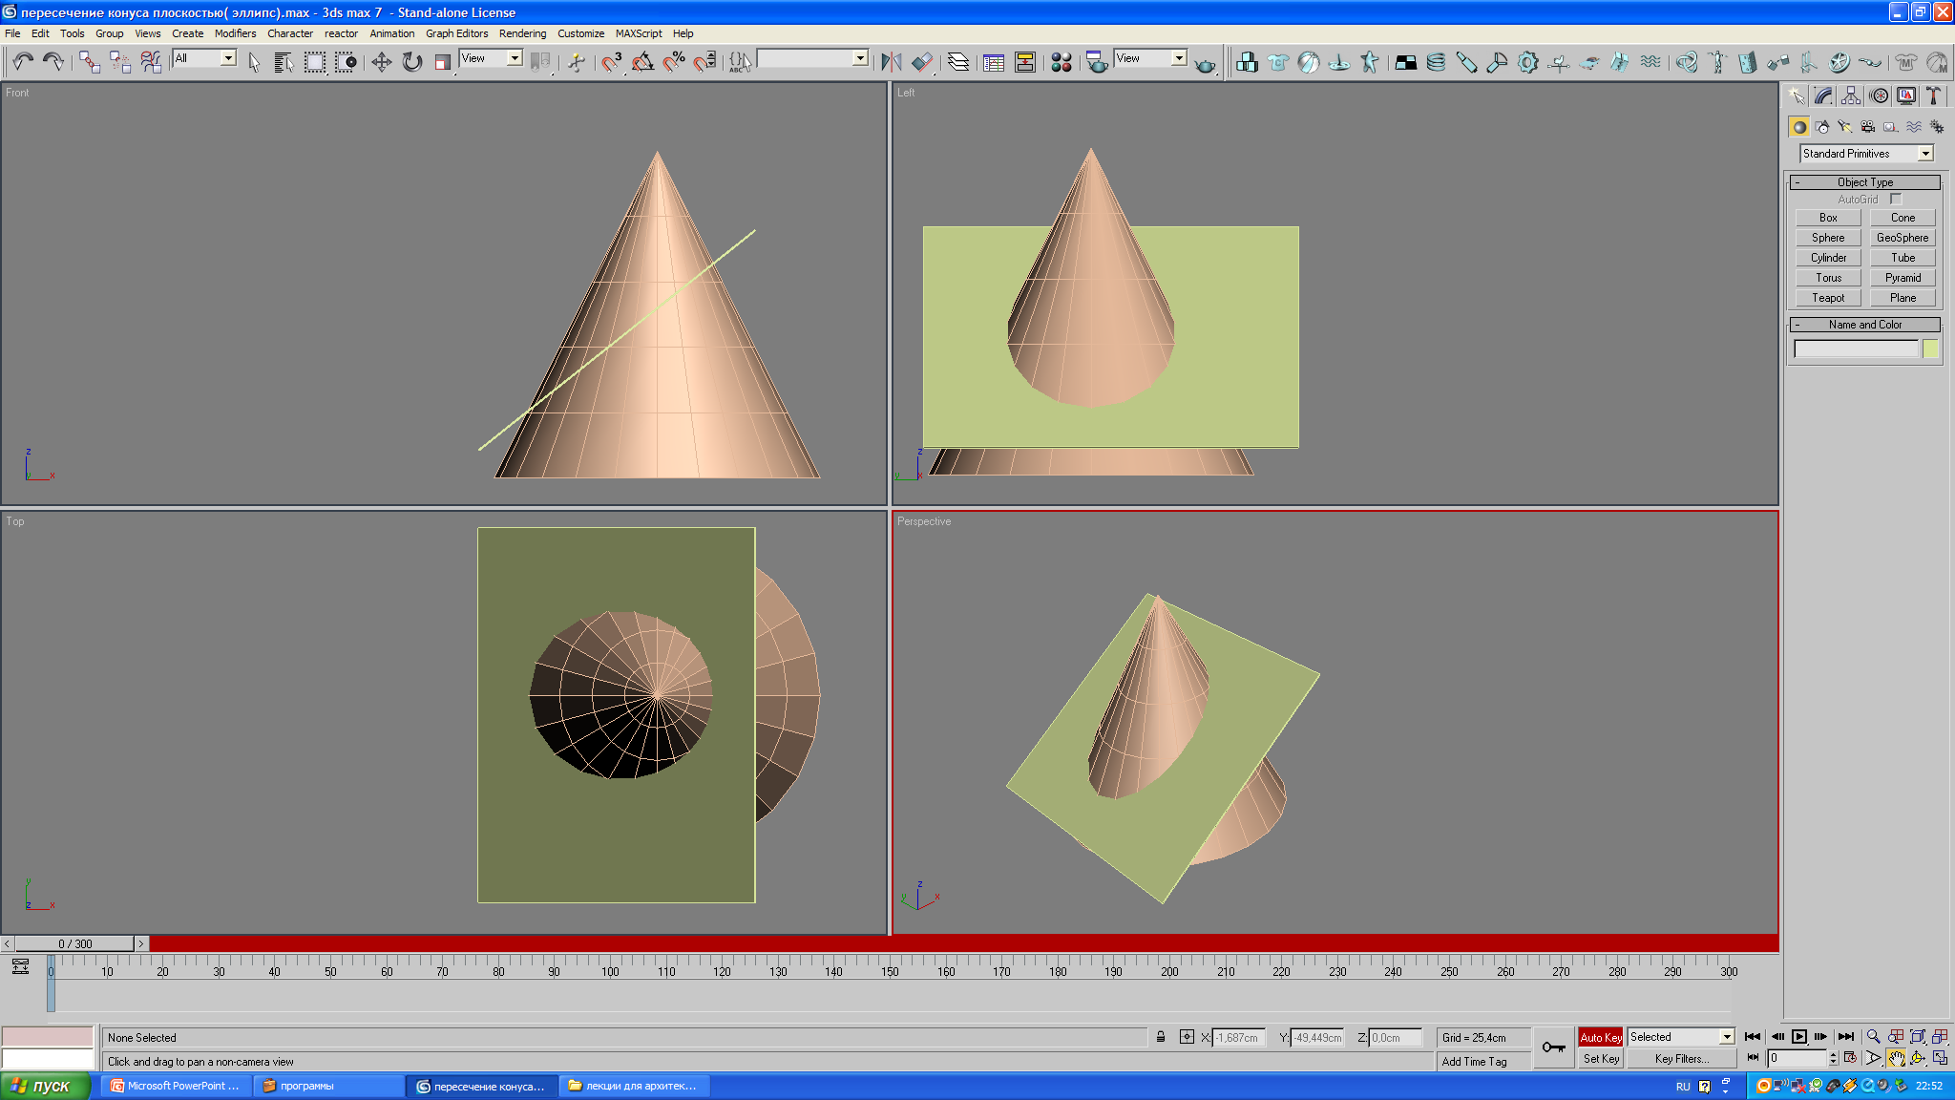Click the Mirror Selected Objects icon
The height and width of the screenshot is (1100, 1955).
pyautogui.click(x=891, y=62)
